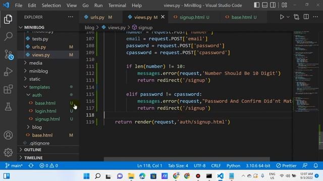The image size is (323, 181).
Task: Open the Help menu
Action: click(x=137, y=6)
